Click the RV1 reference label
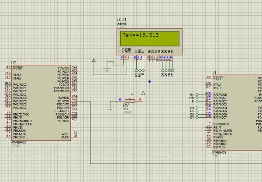Screen dimensions: 262x182 (127, 105)
